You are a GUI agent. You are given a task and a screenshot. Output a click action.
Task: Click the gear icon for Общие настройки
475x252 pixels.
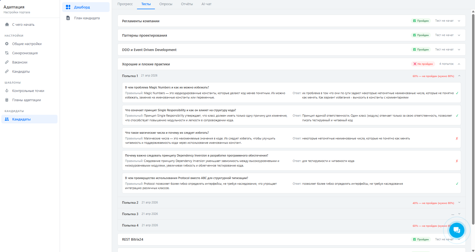7,44
